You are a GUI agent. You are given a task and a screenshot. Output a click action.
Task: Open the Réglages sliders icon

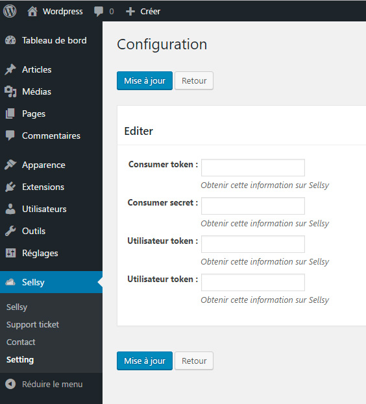pyautogui.click(x=10, y=253)
